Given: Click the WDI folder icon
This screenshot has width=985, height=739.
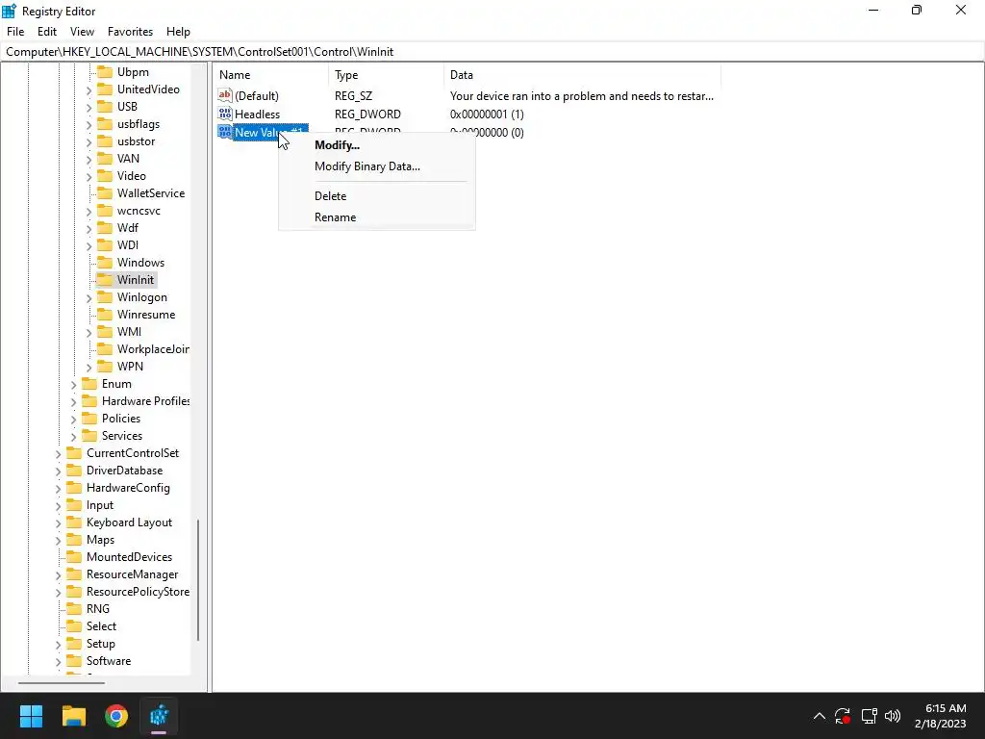Looking at the screenshot, I should click(105, 245).
